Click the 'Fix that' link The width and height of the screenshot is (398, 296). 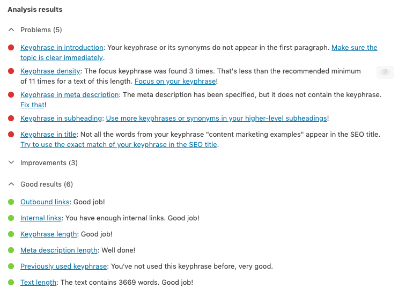tap(32, 105)
